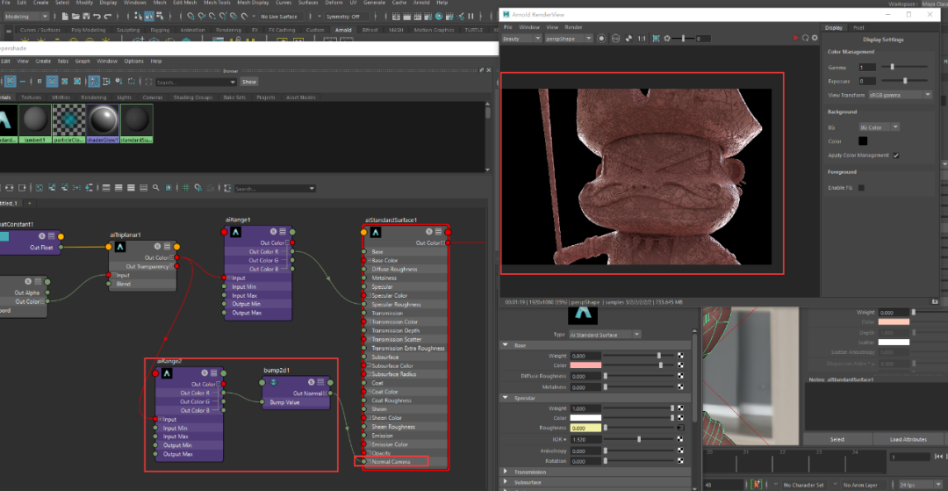Toggle view mode on aiRange2 node header
The width and height of the screenshot is (948, 491).
215,372
